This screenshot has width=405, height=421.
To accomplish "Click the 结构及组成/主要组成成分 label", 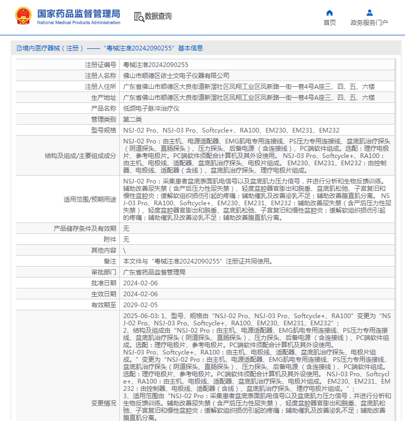I will 80,156.
